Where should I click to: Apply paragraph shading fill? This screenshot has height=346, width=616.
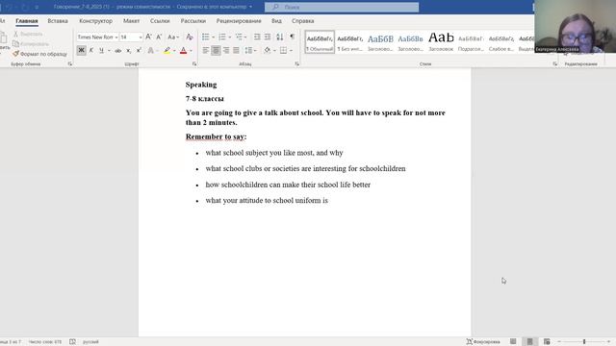(x=268, y=50)
